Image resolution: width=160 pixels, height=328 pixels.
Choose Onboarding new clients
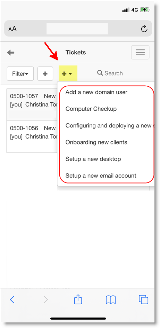pos(96,142)
